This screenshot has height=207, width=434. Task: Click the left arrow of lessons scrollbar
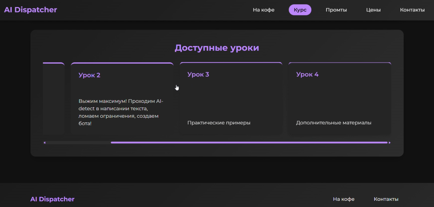[45, 143]
